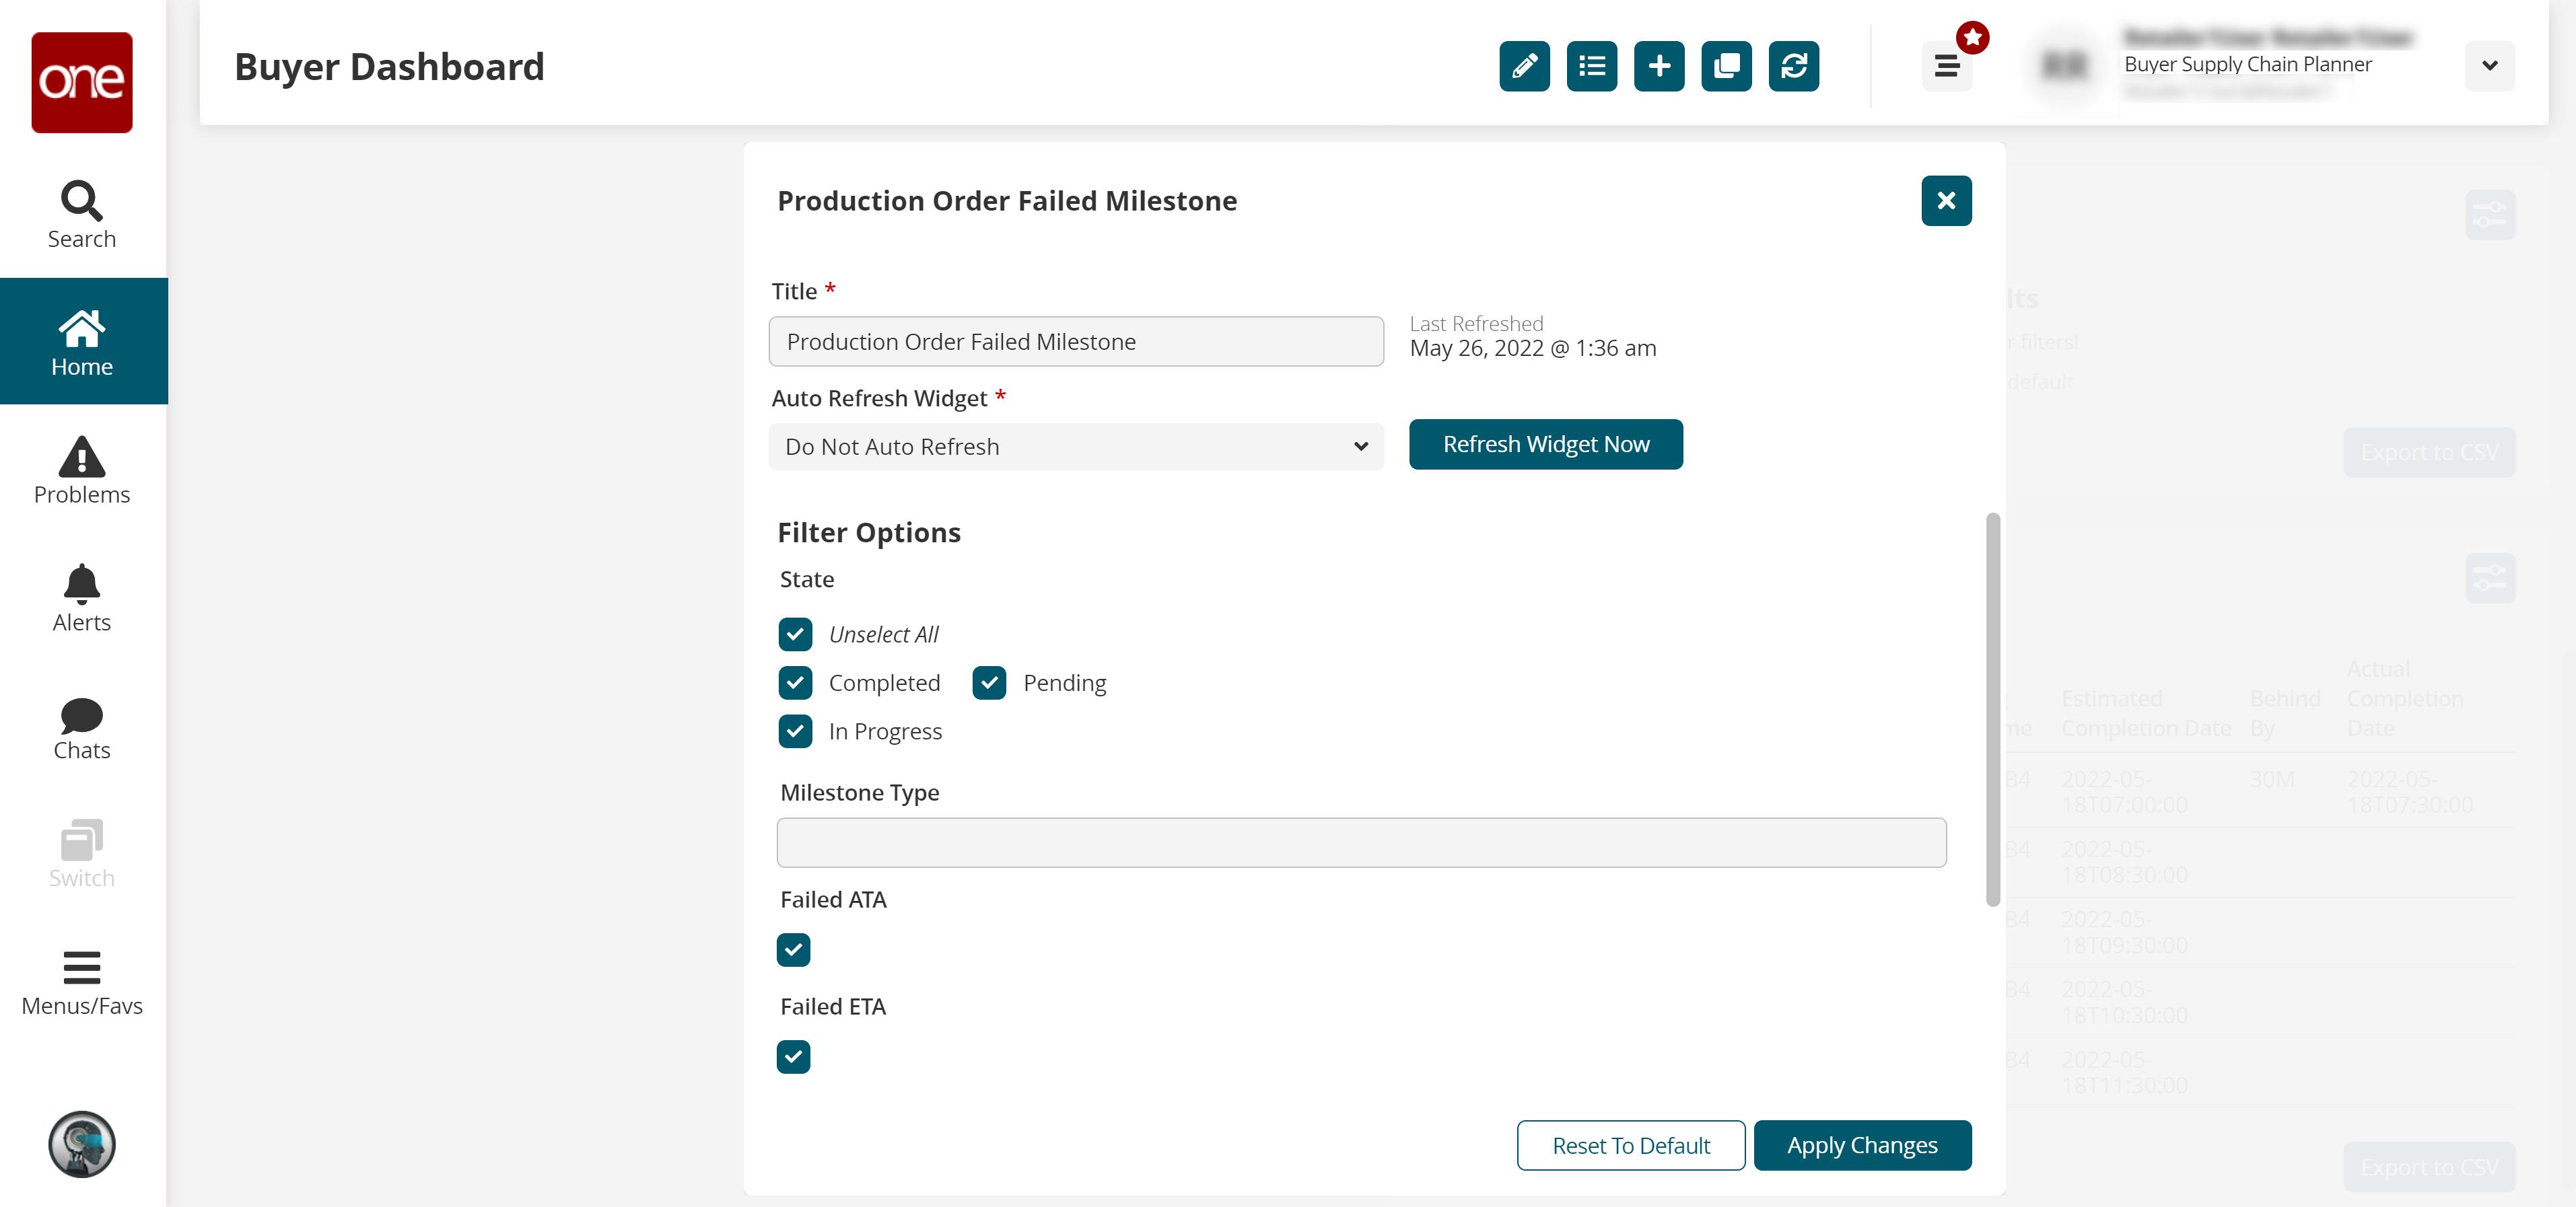Open the Alerts bell in sidebar

pyautogui.click(x=82, y=597)
